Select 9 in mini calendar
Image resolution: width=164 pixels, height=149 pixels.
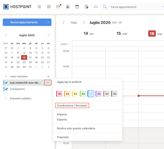(24, 53)
